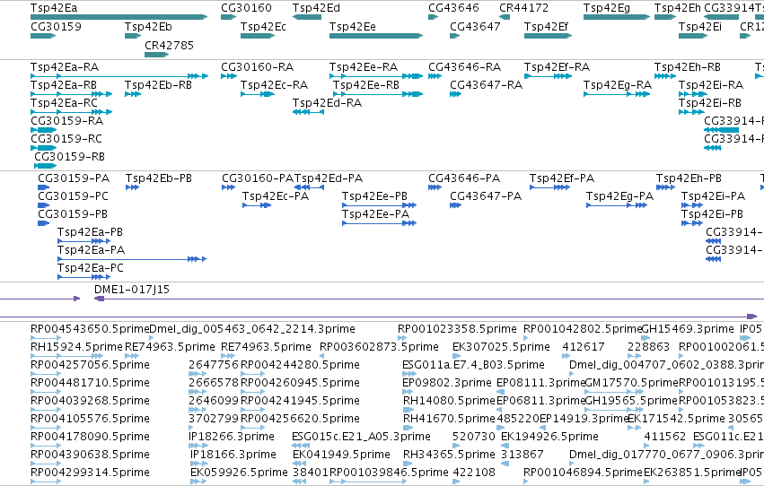Click the CG43646-RA transcript

(435, 76)
